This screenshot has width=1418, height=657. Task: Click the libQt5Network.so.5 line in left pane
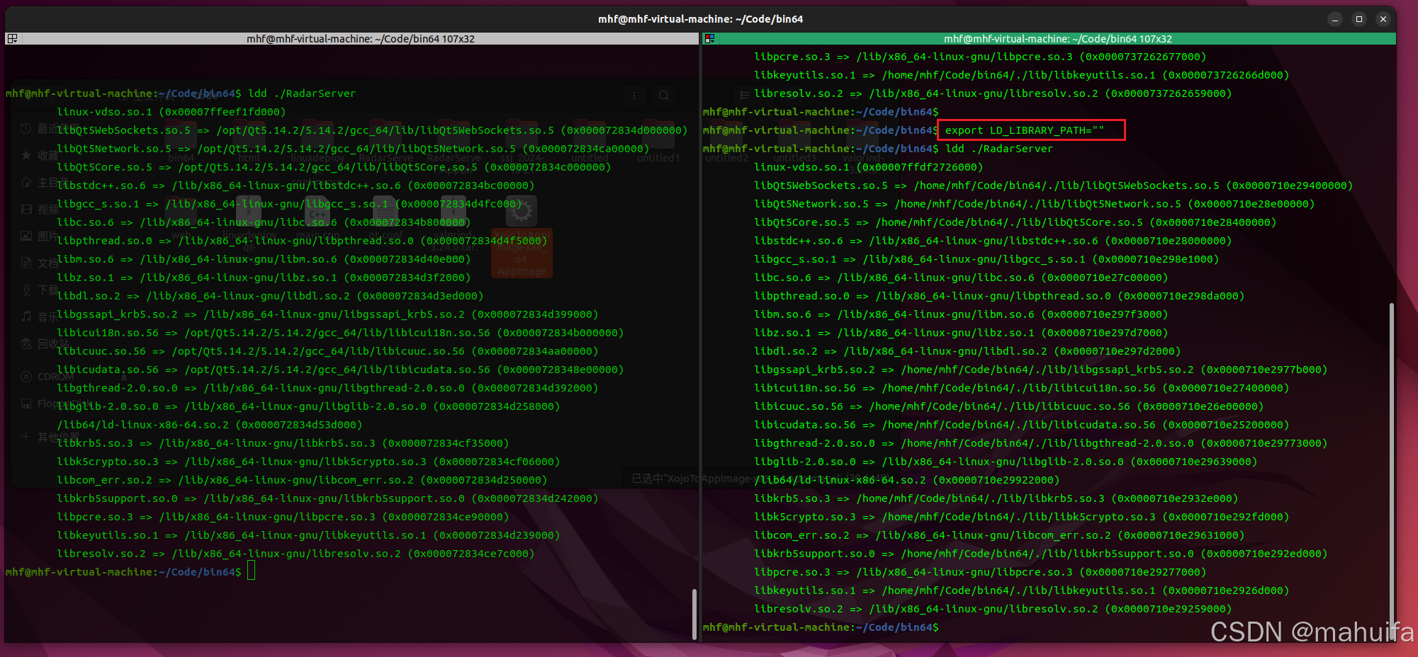click(x=353, y=149)
